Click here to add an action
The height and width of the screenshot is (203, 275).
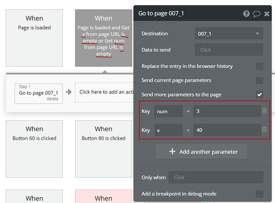pyautogui.click(x=104, y=92)
